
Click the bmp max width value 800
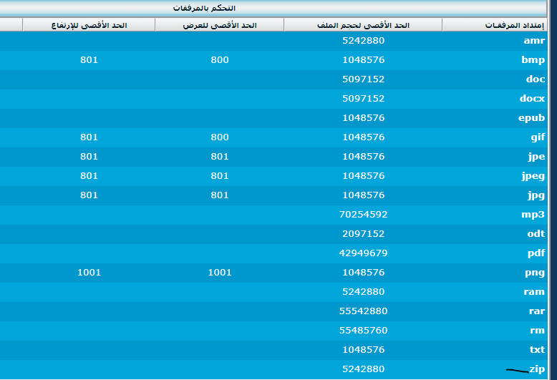click(x=219, y=60)
